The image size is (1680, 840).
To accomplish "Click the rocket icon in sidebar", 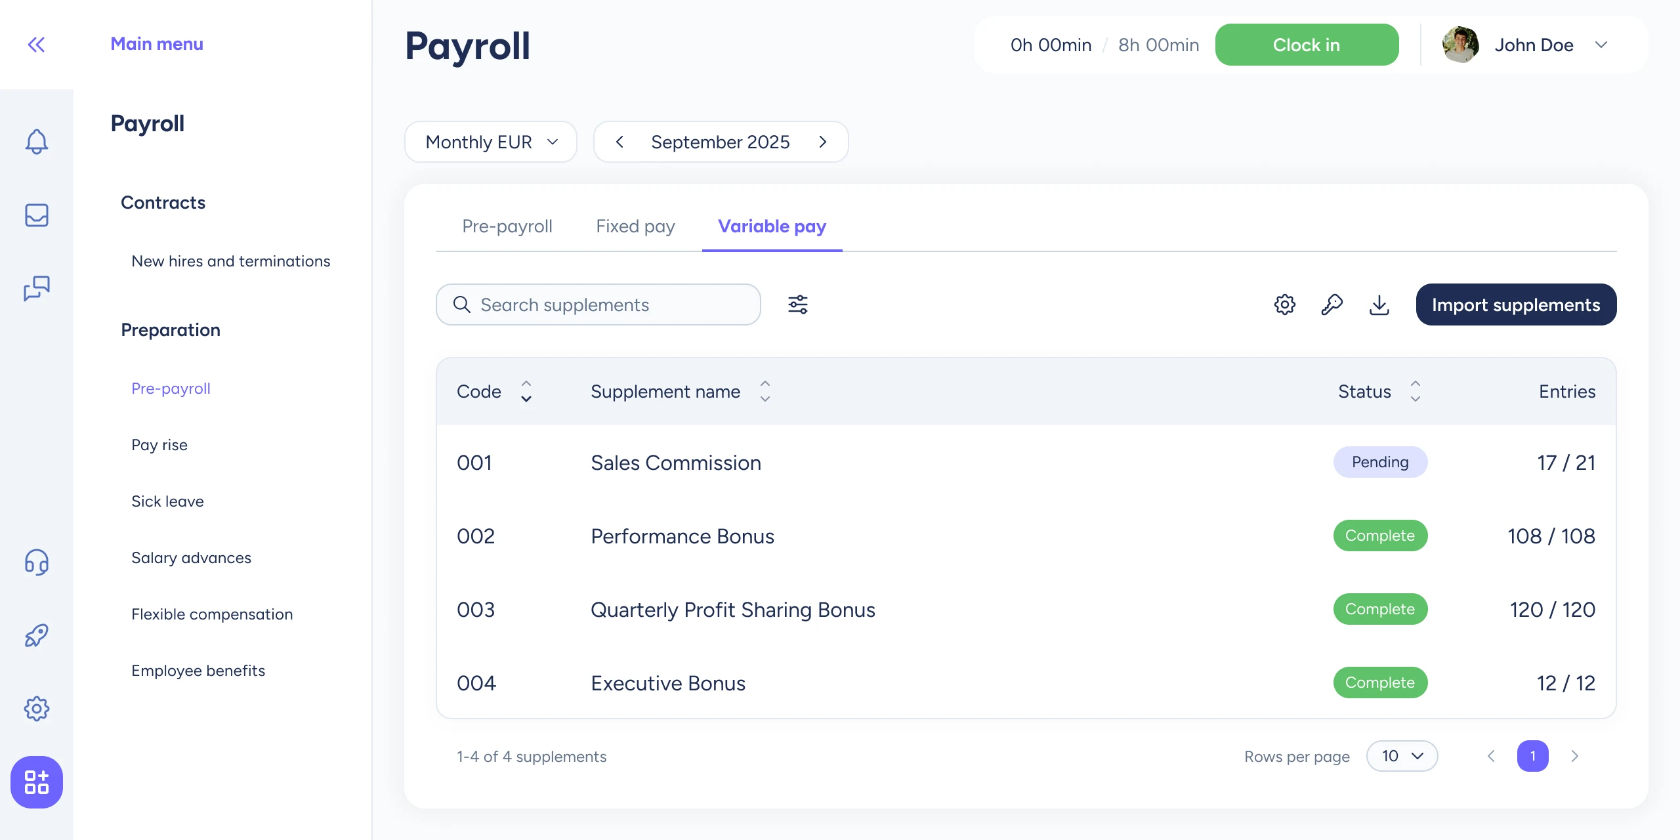I will [36, 635].
